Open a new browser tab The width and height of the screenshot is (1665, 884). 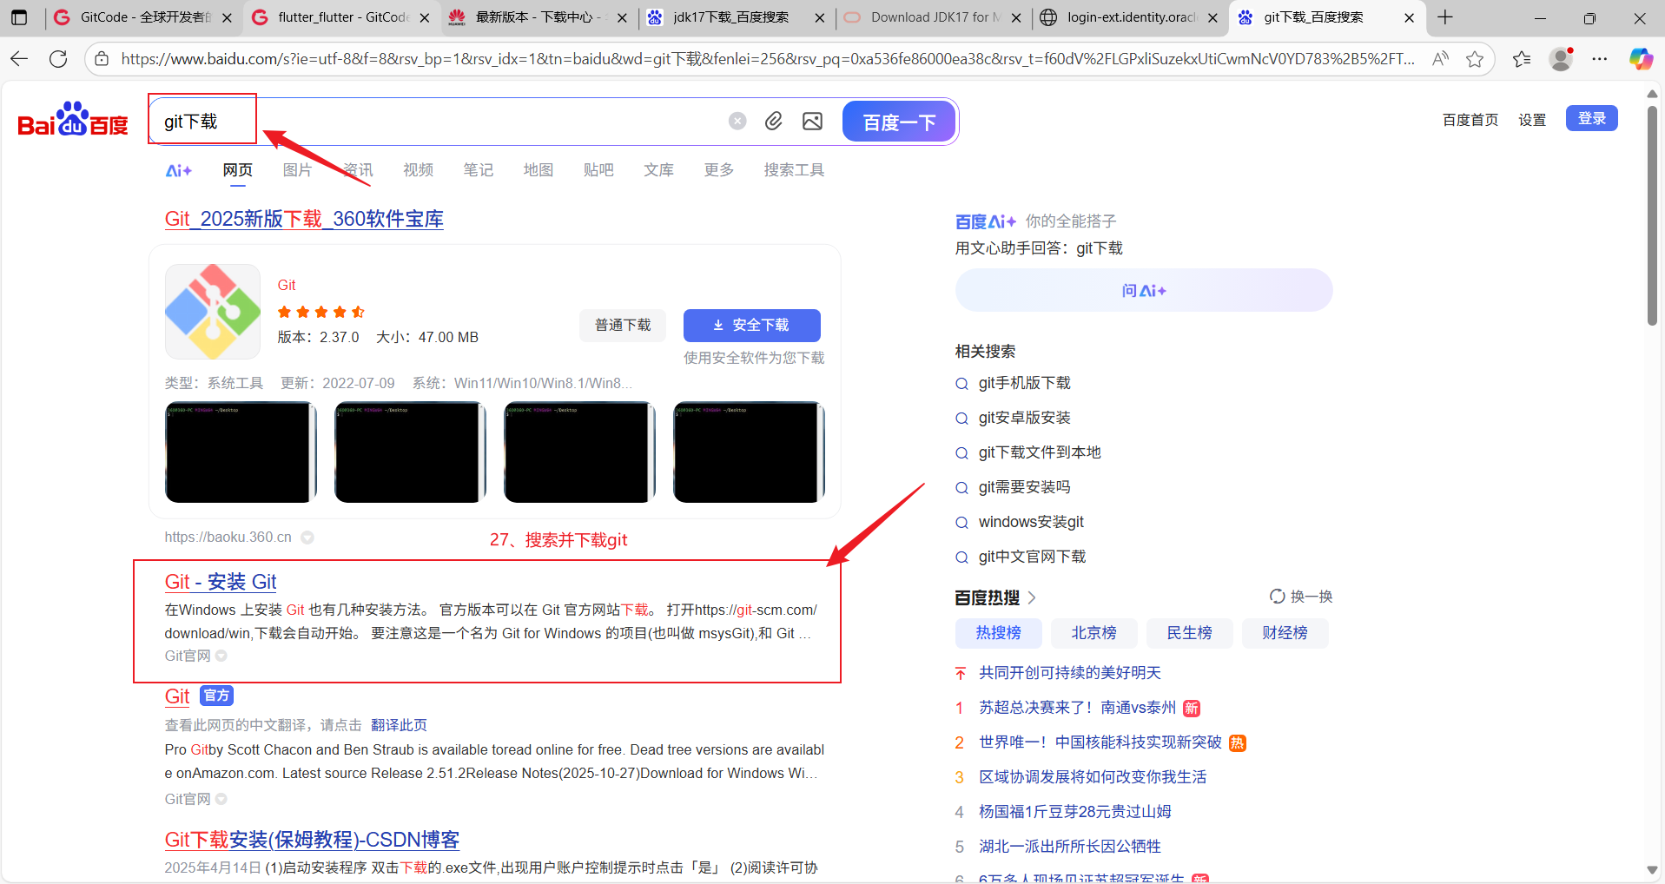click(x=1445, y=17)
